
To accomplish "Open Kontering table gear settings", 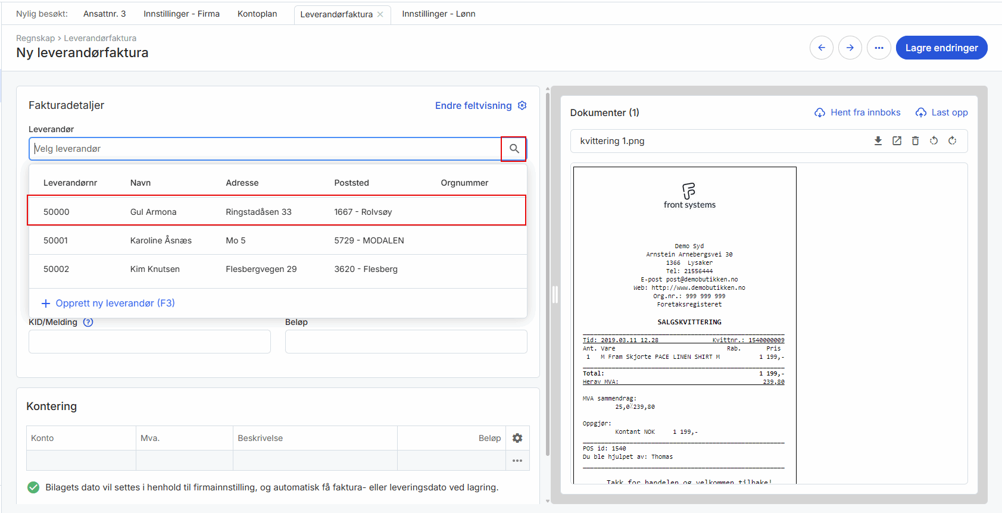I will (517, 438).
